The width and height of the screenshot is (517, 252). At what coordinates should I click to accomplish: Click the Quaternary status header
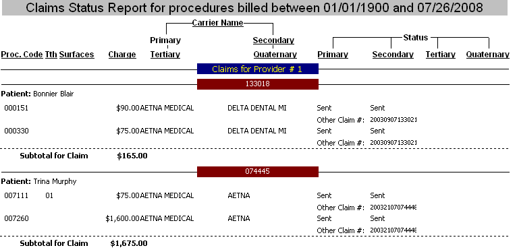[x=488, y=55]
